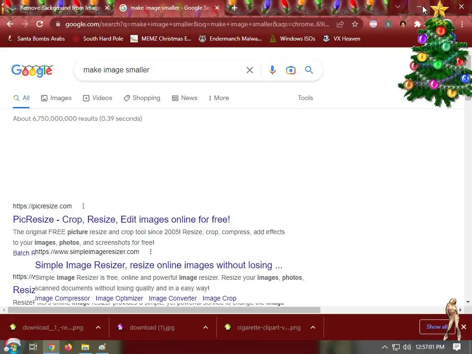Viewport: 472px width, 354px height.
Task: Switch to the Images tab
Action: [56, 98]
